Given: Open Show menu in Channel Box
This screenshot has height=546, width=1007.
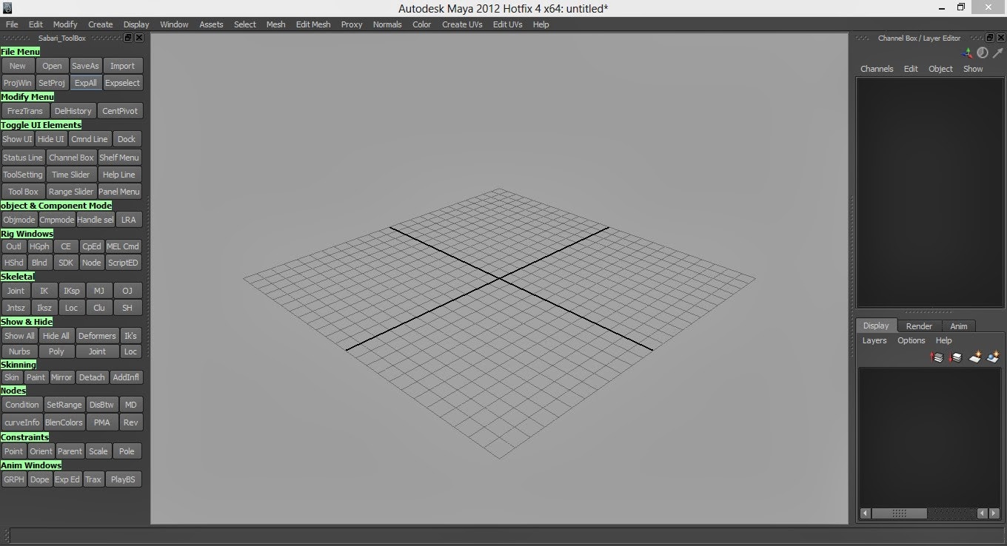Looking at the screenshot, I should (973, 69).
